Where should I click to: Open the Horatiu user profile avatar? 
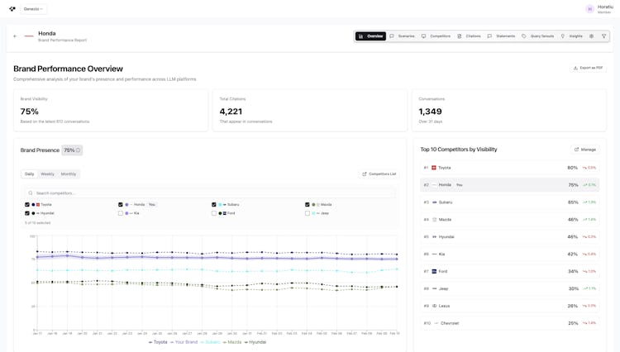point(589,9)
